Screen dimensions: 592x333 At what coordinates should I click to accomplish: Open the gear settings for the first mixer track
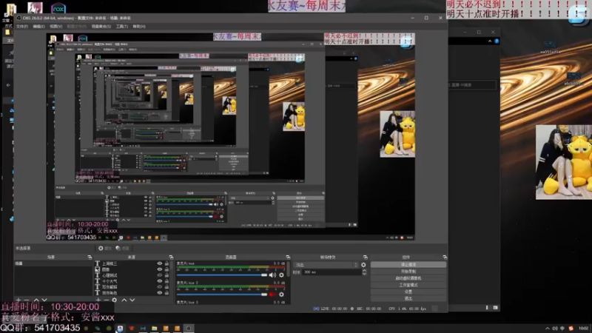pos(281,275)
